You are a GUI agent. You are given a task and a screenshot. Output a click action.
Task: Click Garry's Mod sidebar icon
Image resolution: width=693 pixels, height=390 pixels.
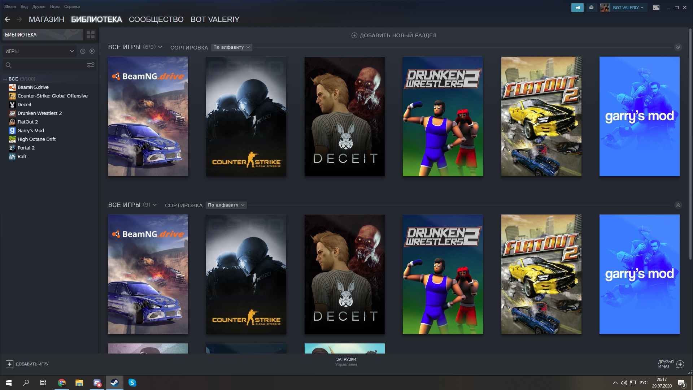click(12, 130)
